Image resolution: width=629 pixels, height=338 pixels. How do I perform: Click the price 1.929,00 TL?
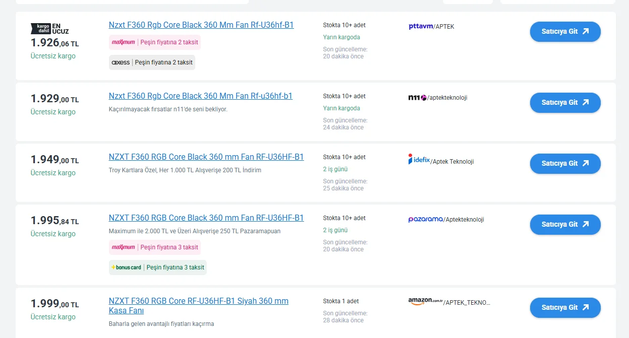click(x=55, y=99)
